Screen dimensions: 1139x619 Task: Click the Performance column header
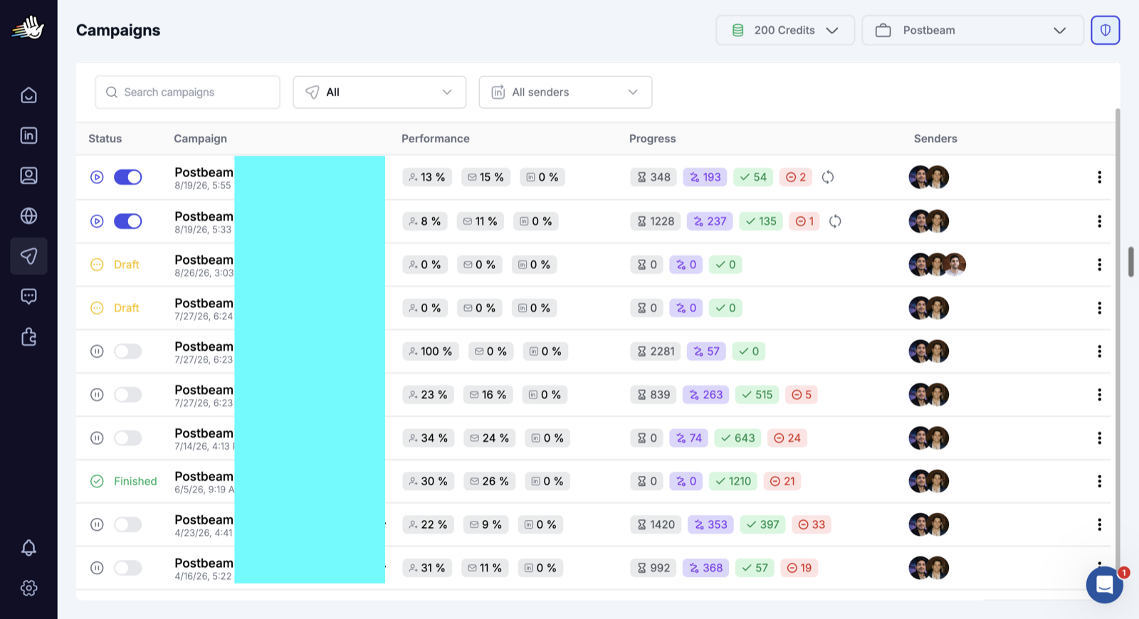tap(435, 139)
